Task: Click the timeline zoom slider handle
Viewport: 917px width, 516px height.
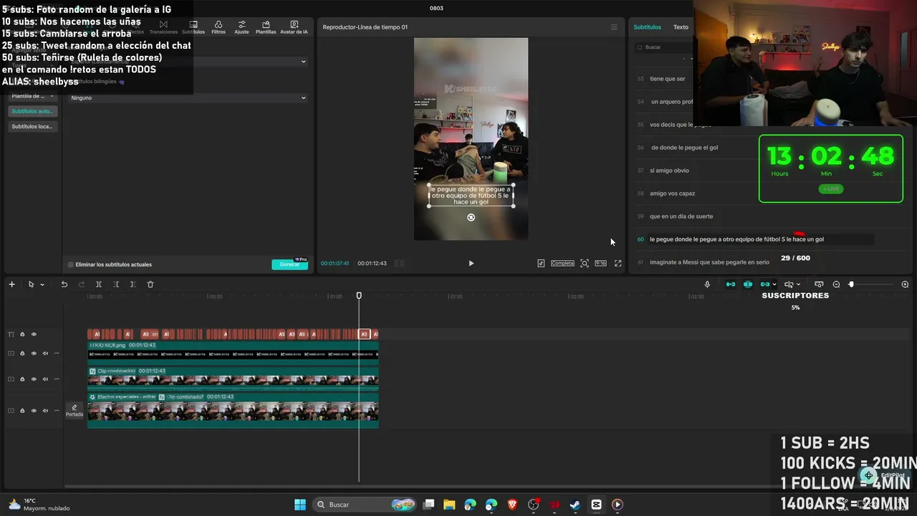Action: 851,285
